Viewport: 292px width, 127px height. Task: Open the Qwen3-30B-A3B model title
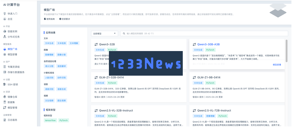209,44
